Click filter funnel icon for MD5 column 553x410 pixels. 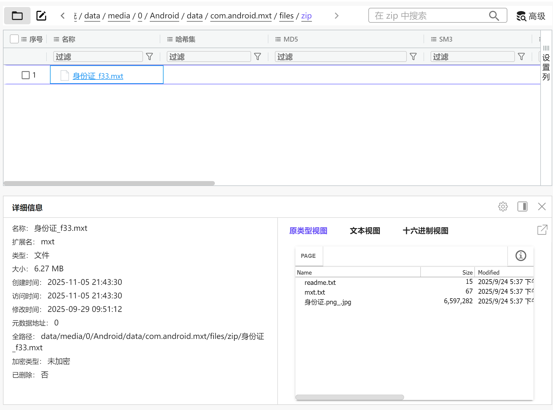click(413, 57)
